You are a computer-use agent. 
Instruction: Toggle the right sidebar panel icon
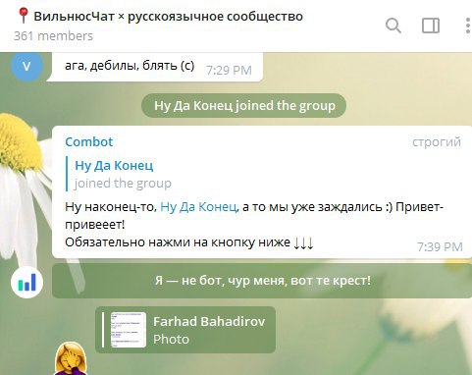[431, 26]
